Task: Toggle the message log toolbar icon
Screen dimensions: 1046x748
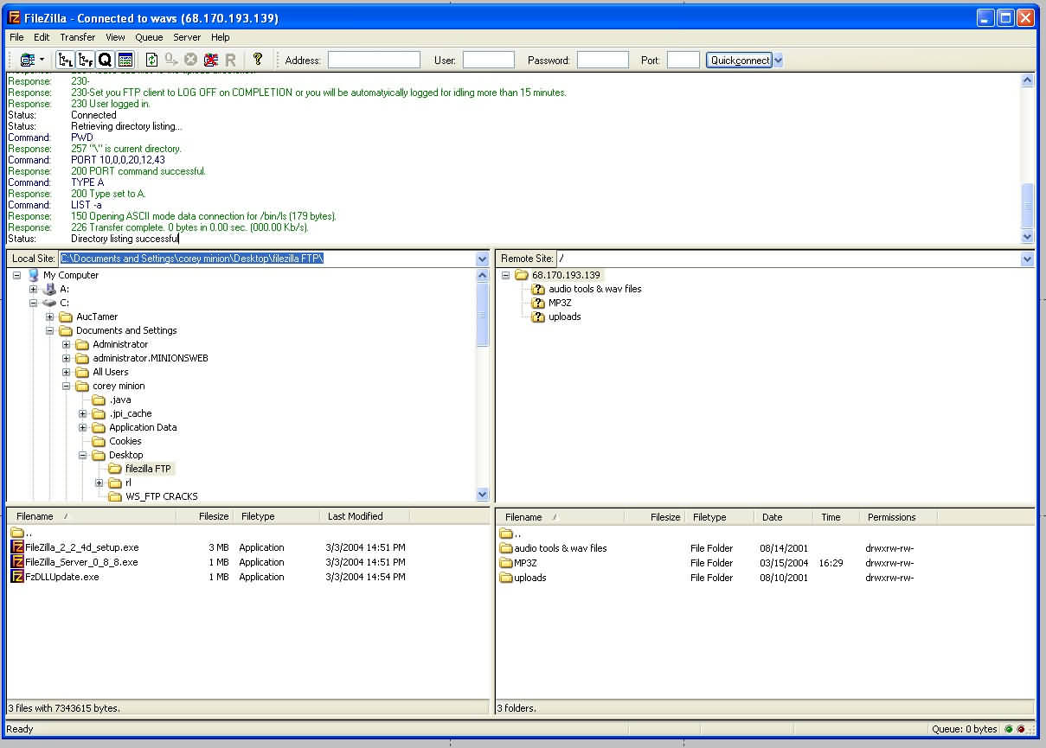Action: (x=125, y=60)
